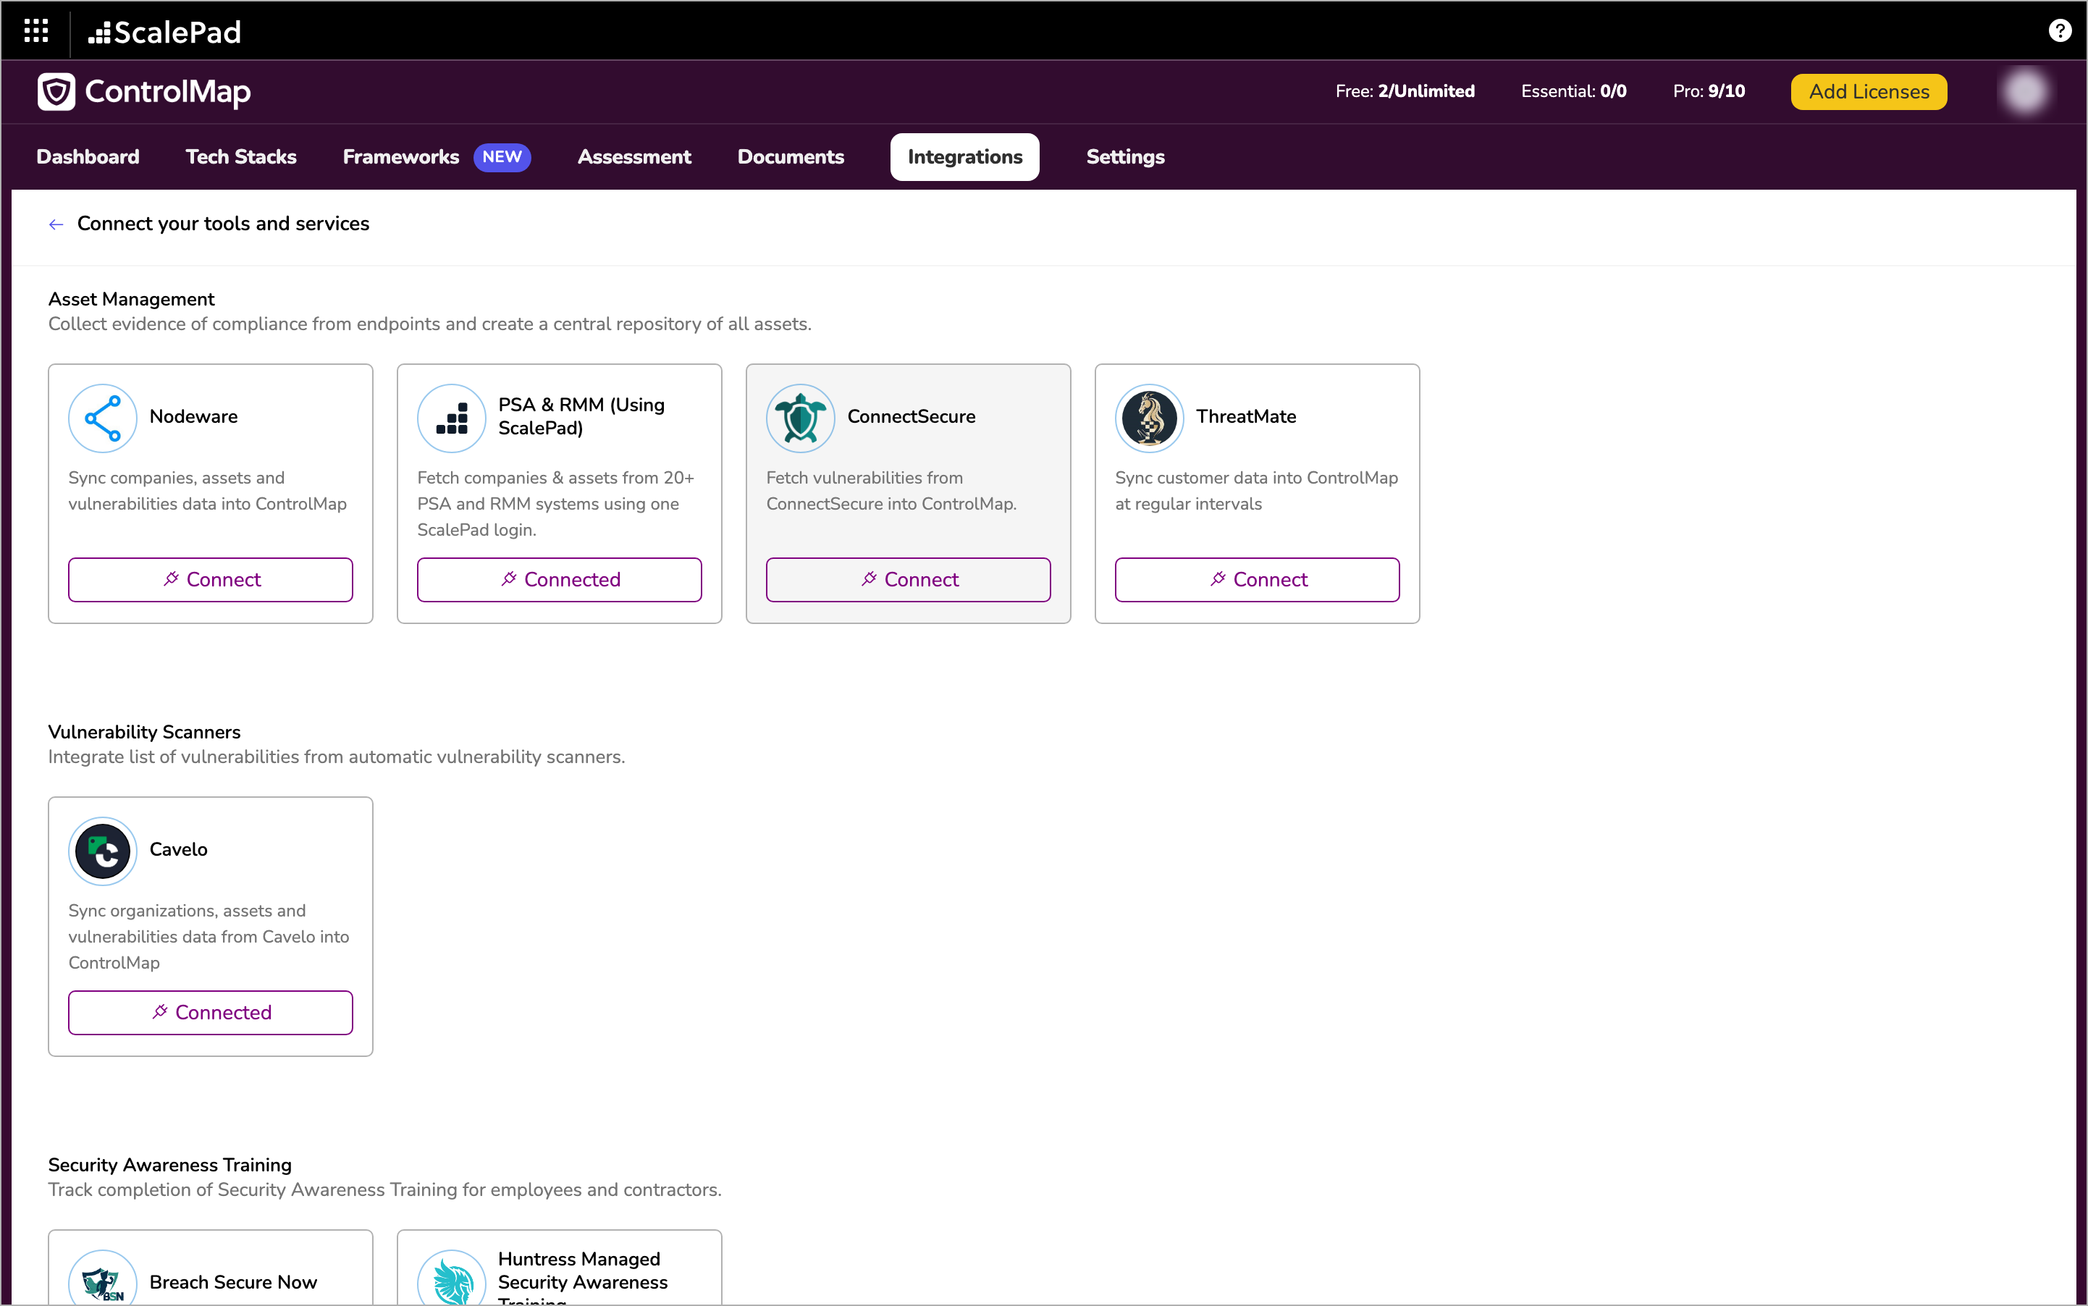Click the Connect your tools and services heading

(223, 224)
